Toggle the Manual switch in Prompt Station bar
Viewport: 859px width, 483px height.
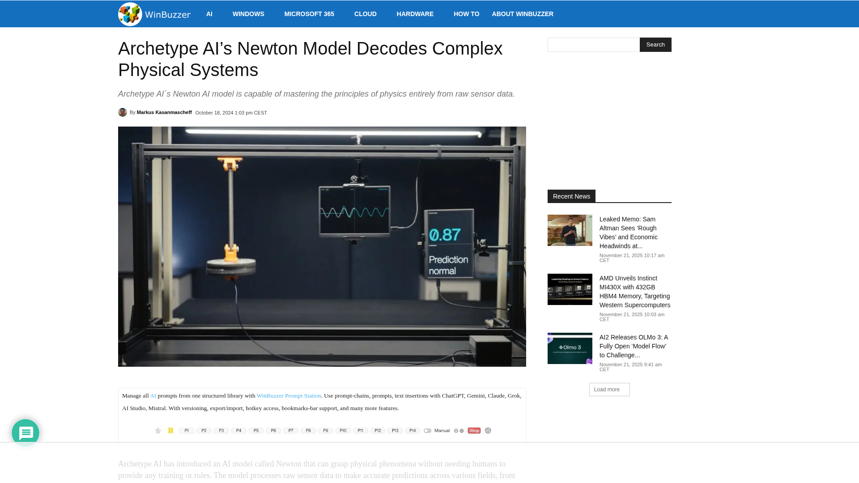click(x=427, y=431)
